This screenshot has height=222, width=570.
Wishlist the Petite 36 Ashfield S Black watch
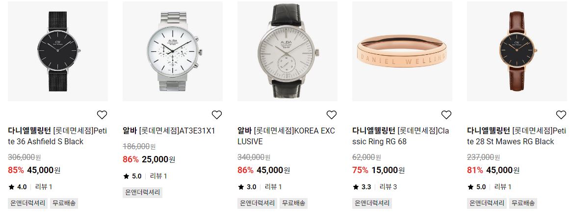102,115
